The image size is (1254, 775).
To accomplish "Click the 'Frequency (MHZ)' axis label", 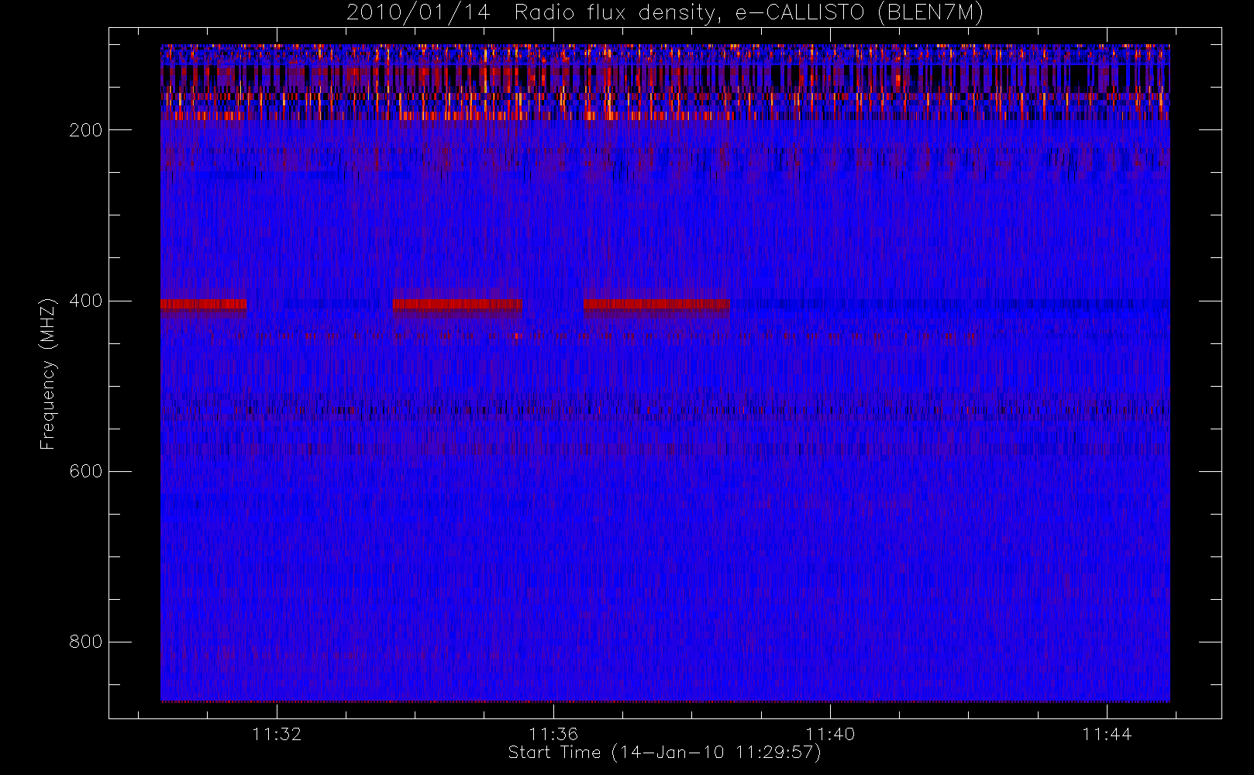I will click(48, 374).
